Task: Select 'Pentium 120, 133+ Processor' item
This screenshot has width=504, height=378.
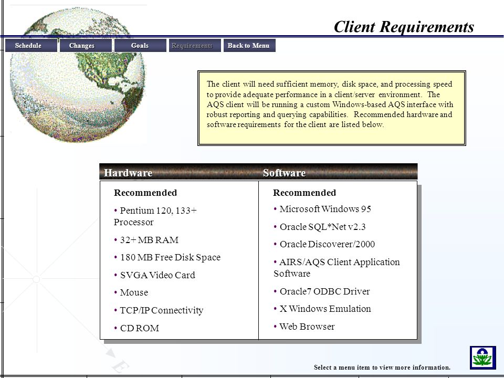Action: click(x=155, y=216)
